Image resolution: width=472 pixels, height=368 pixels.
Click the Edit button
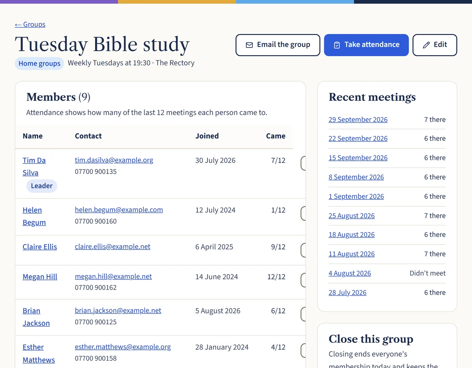(x=435, y=45)
